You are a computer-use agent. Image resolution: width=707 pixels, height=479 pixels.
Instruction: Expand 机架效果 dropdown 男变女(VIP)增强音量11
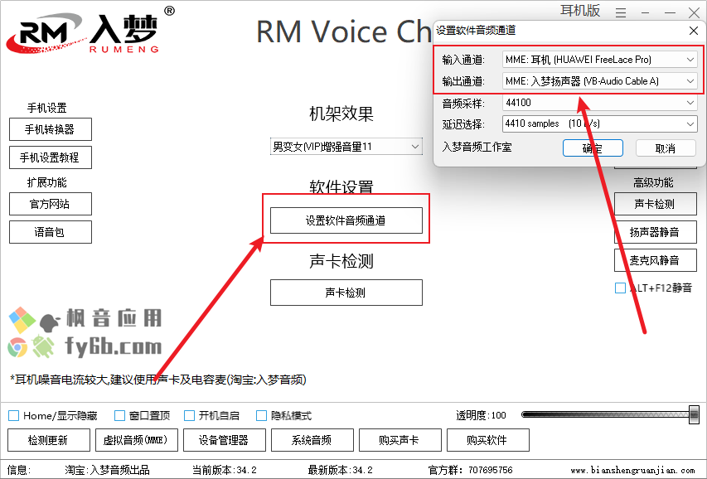[x=346, y=147]
